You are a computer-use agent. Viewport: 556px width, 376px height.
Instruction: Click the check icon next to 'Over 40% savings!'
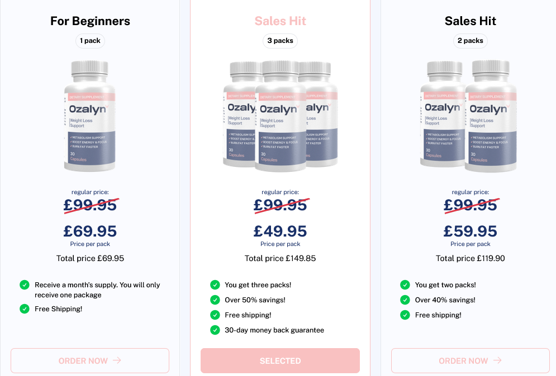(x=405, y=300)
